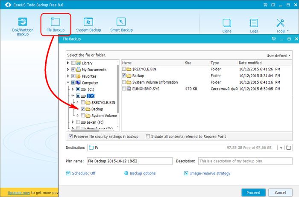Toggle the (C:) drive checkbox
Viewport: 299px width, 197px height.
(78, 89)
